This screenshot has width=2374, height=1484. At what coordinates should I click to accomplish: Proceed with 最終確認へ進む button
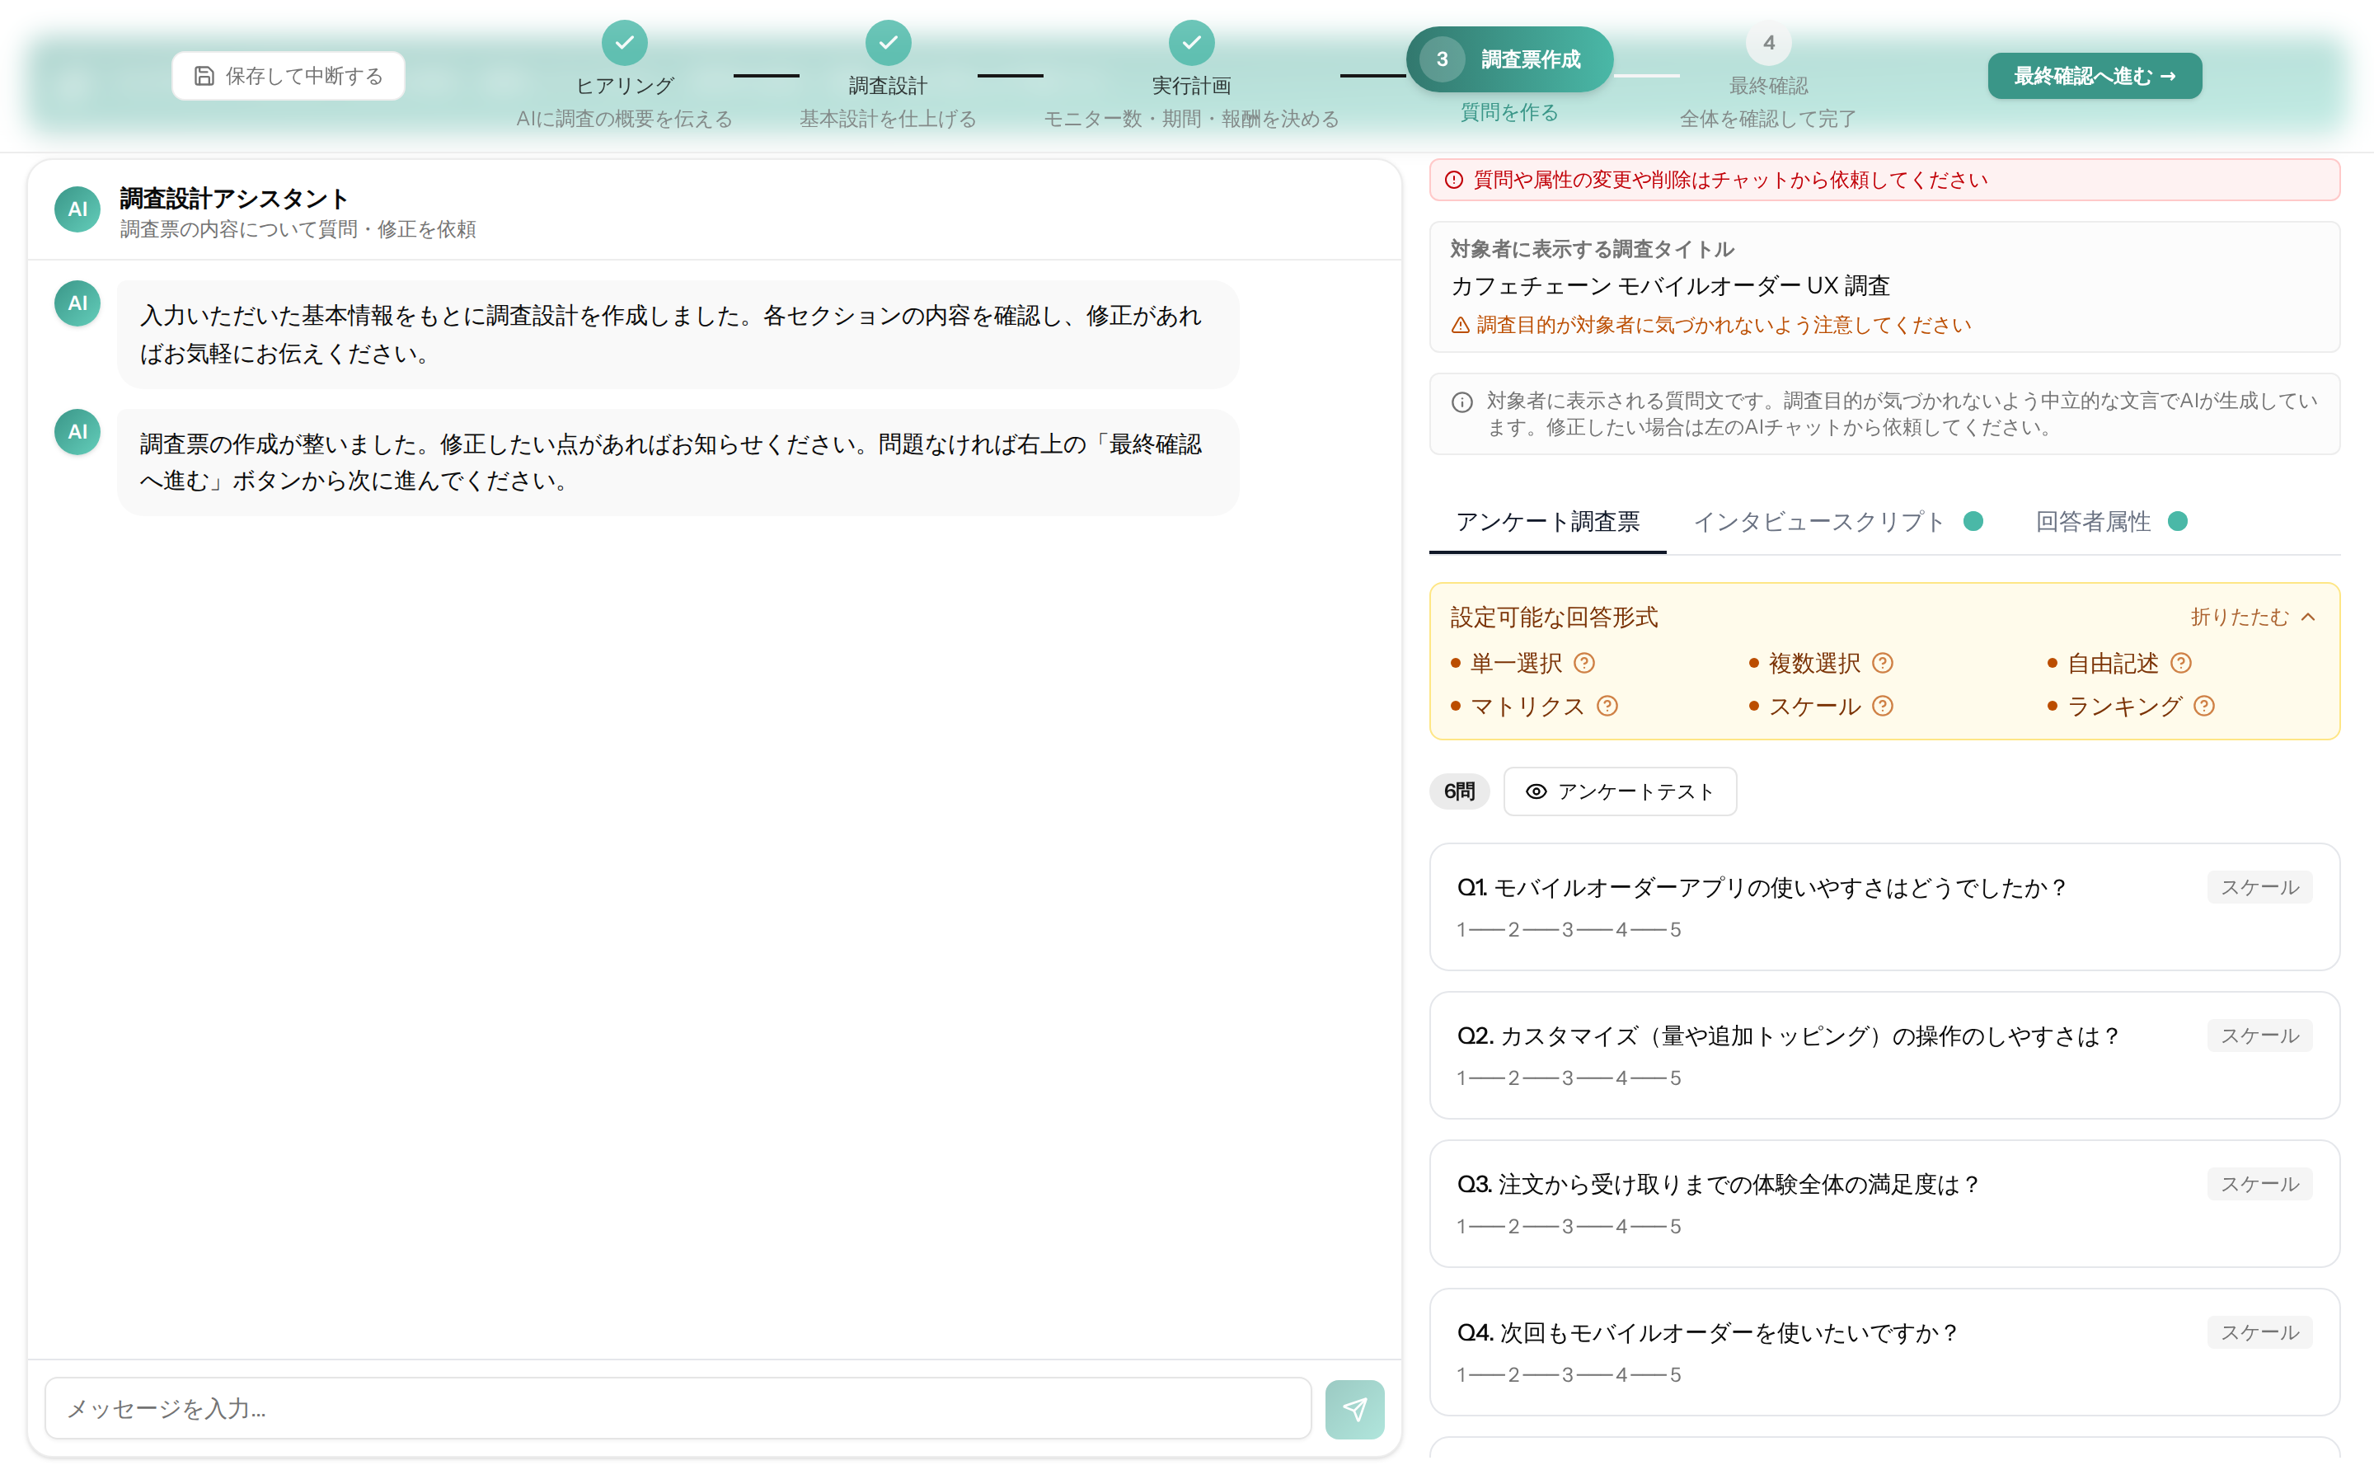2095,76
